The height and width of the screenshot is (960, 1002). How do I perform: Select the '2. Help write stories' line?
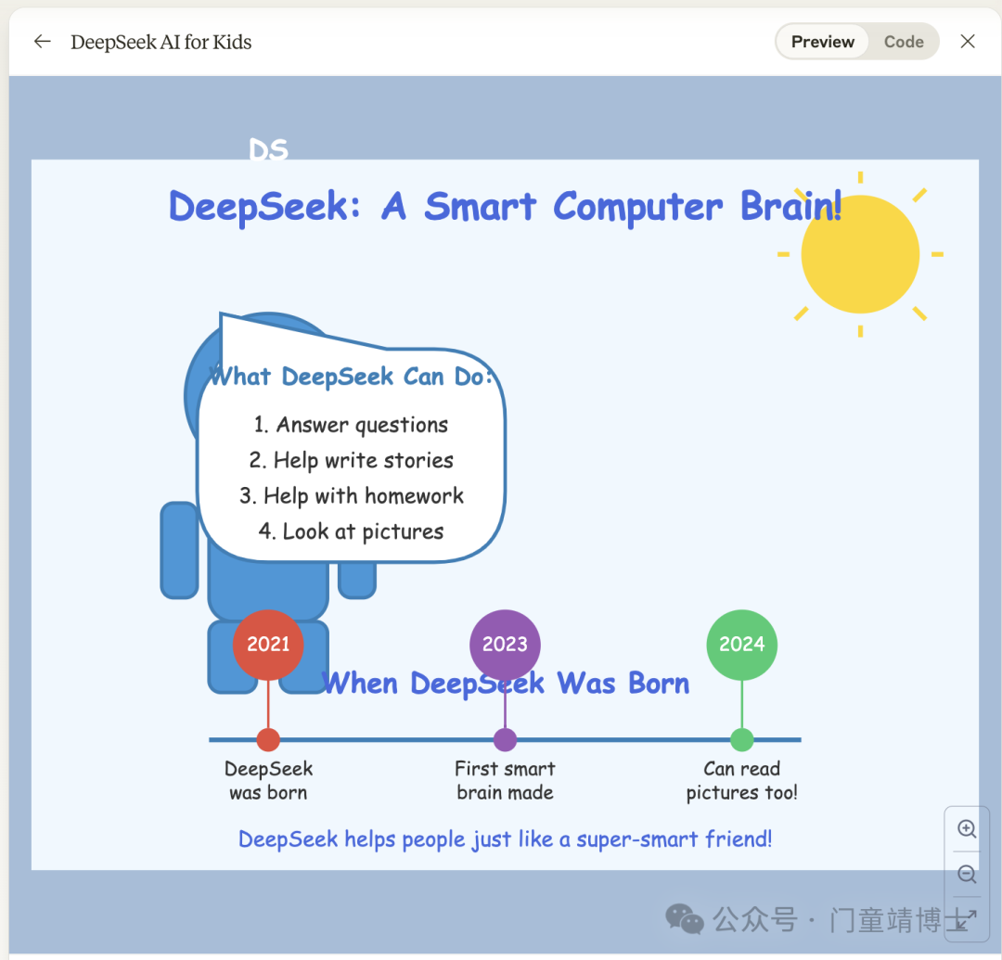[x=351, y=460]
